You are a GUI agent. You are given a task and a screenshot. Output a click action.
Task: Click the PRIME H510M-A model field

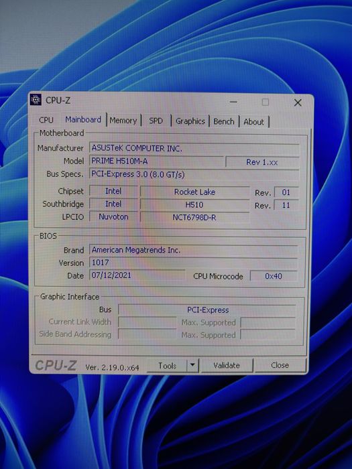pos(156,161)
